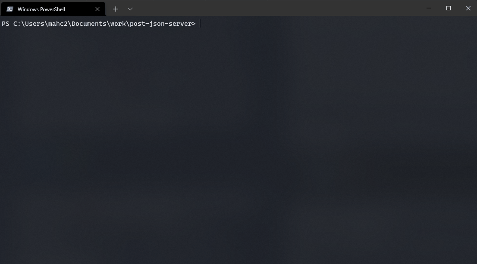Image resolution: width=477 pixels, height=264 pixels.
Task: Select the Windows PowerShell tab title
Action: pos(41,9)
